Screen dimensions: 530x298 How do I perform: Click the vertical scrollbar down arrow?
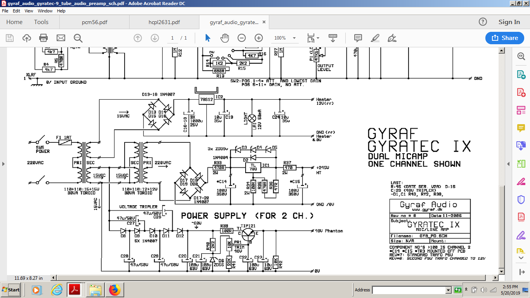[x=502, y=272]
